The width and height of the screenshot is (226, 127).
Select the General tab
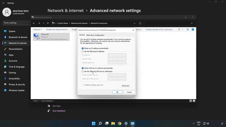click(x=82, y=35)
